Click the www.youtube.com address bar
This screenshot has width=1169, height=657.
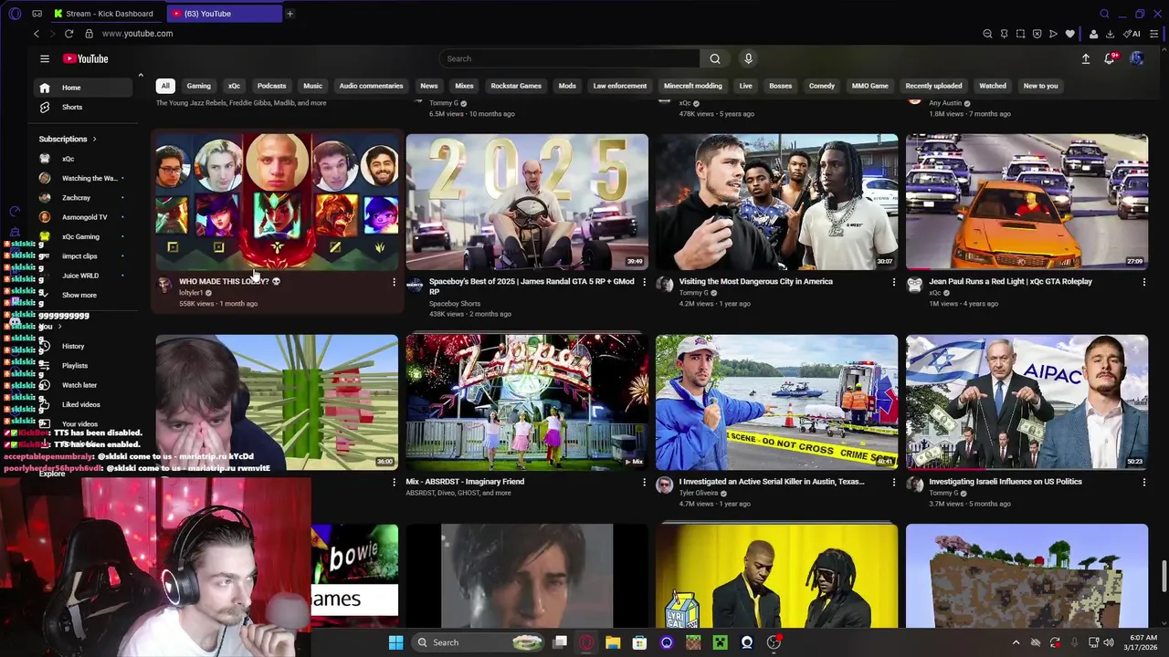click(137, 34)
